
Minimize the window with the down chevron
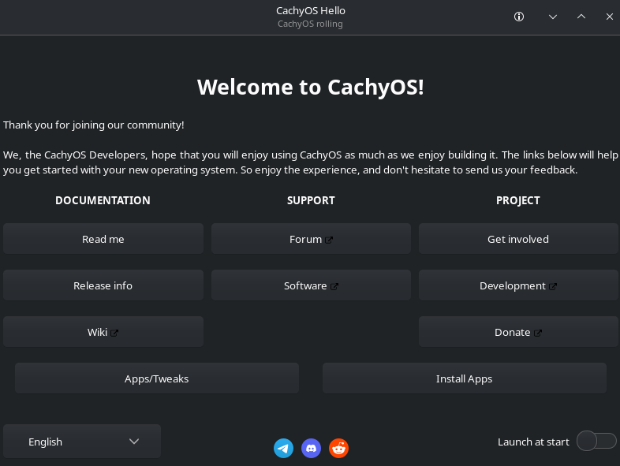[553, 17]
